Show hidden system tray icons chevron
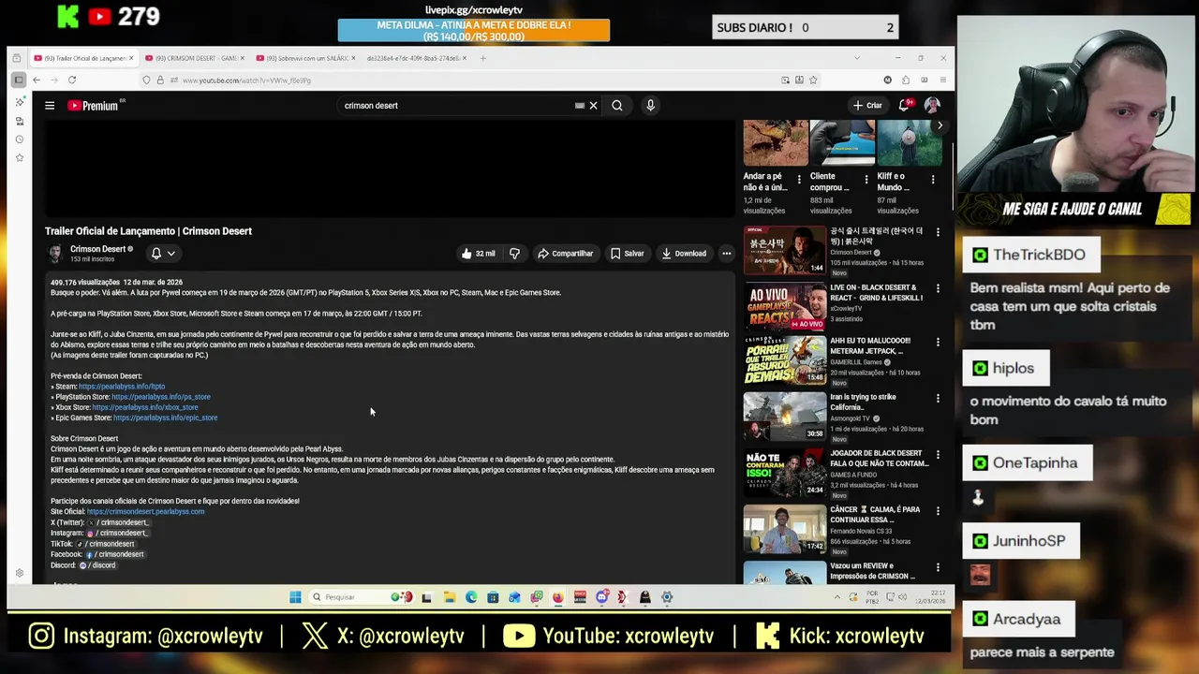The image size is (1199, 674). [837, 597]
